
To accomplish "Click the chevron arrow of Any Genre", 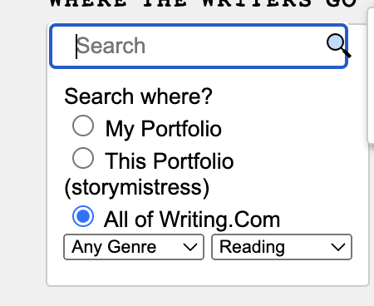I will [x=190, y=247].
